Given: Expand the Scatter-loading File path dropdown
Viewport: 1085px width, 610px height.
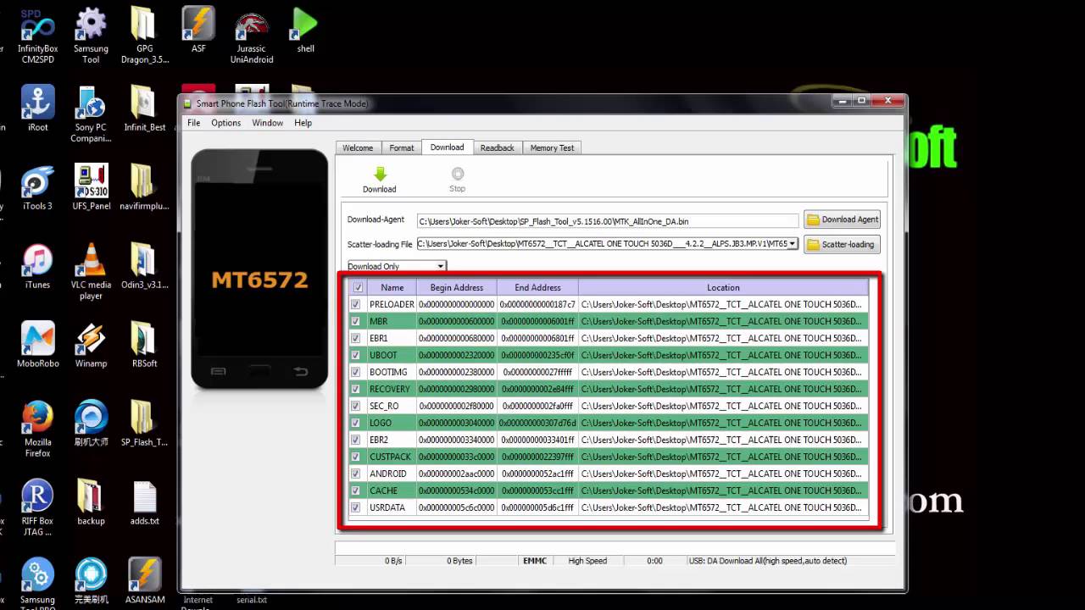Looking at the screenshot, I should click(x=793, y=244).
